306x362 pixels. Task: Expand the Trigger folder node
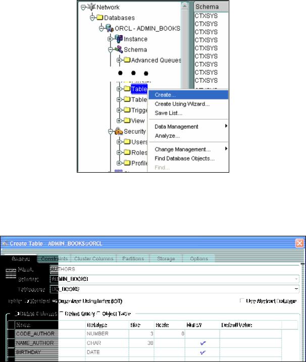[x=119, y=110]
